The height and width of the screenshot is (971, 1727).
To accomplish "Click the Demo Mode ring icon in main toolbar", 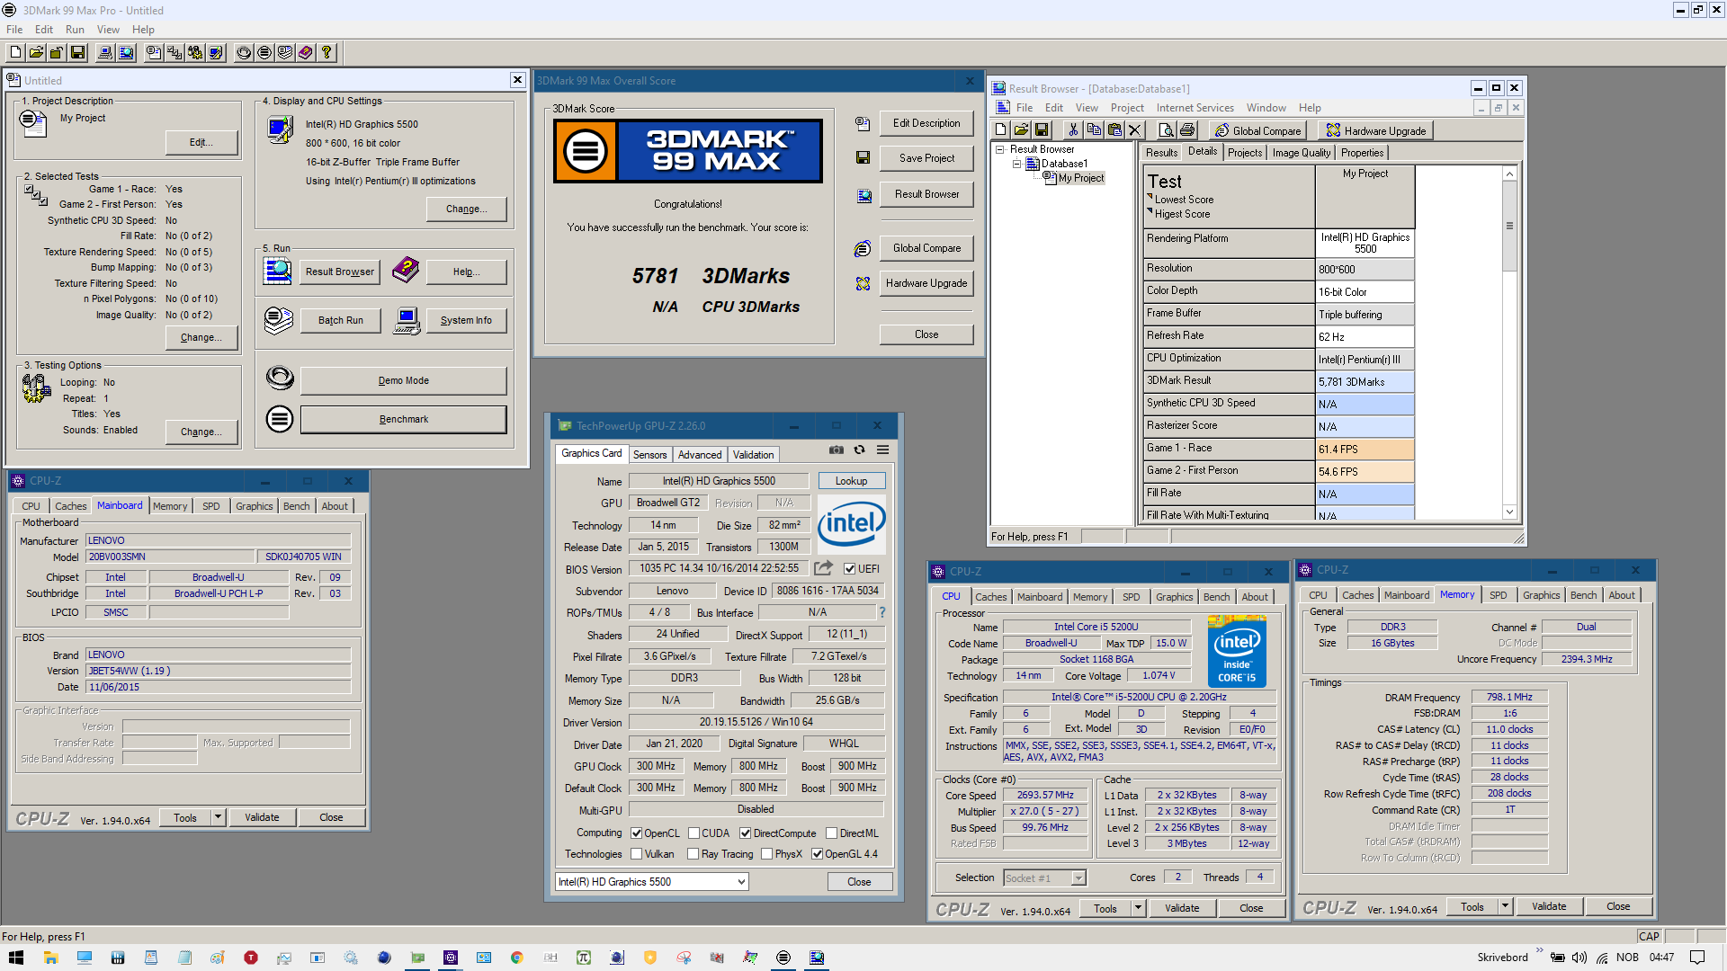I will coord(244,53).
